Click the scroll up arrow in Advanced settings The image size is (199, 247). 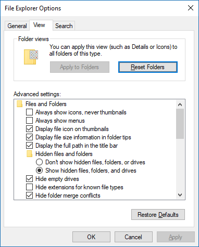click(x=180, y=105)
